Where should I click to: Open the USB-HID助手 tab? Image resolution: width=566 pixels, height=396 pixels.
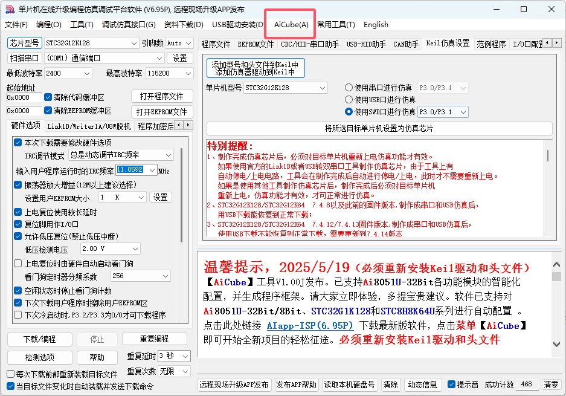[x=366, y=44]
